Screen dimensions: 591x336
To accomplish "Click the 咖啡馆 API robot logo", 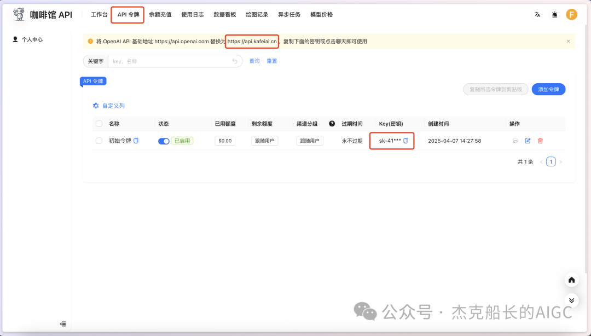I will [19, 14].
